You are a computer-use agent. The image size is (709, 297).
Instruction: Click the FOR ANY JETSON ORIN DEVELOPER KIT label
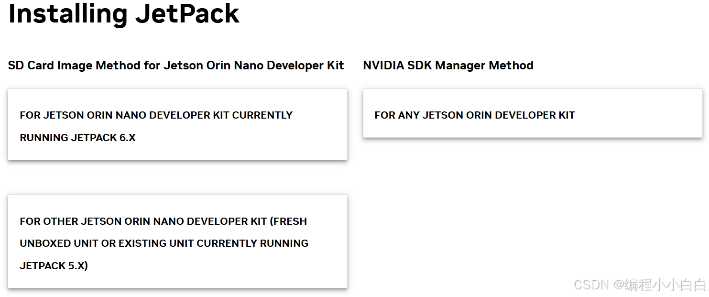(x=474, y=115)
